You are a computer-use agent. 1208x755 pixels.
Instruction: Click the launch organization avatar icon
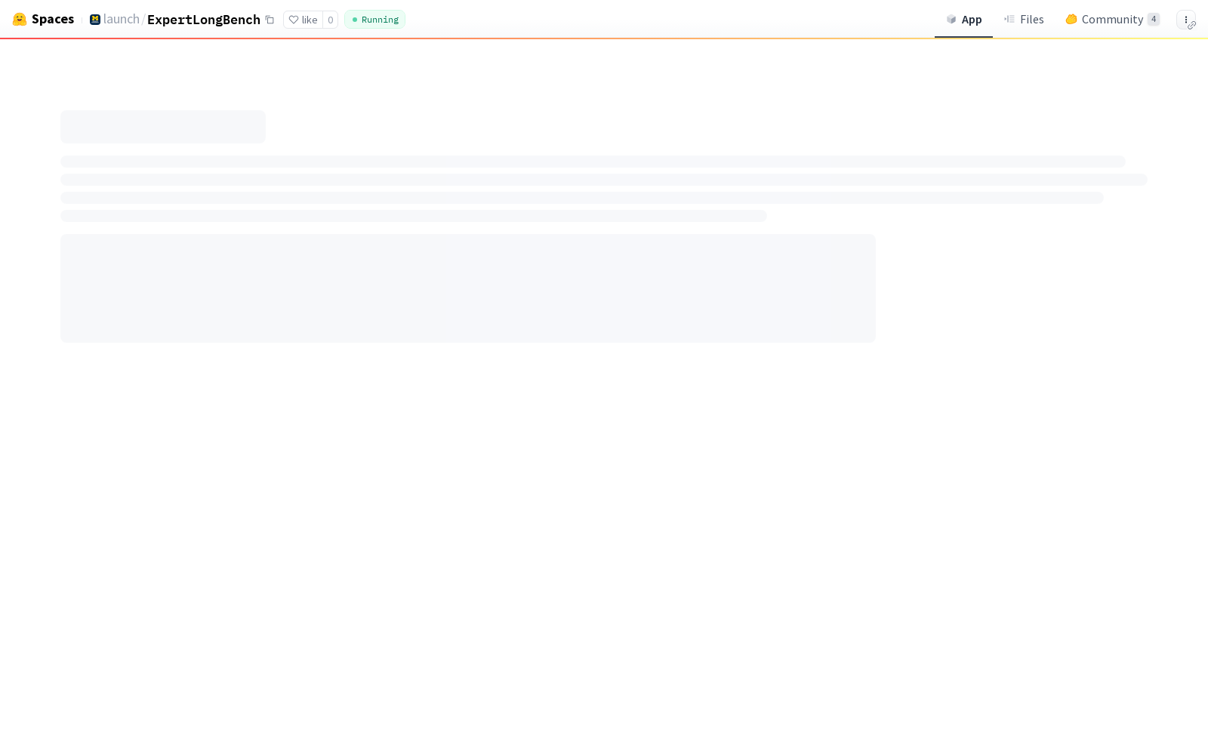point(95,20)
